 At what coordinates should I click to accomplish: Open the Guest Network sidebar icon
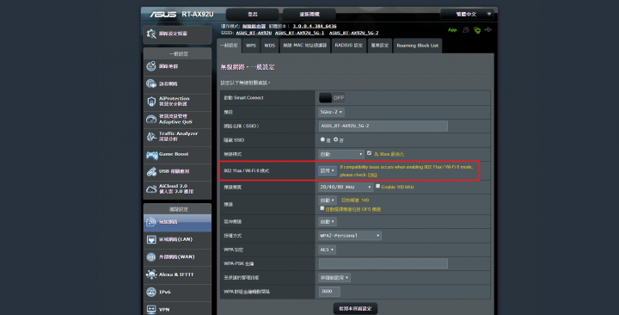pyautogui.click(x=151, y=83)
